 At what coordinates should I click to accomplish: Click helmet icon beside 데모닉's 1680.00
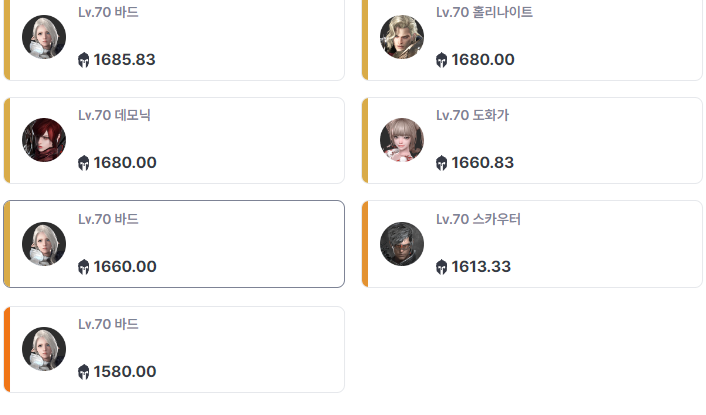coord(84,163)
